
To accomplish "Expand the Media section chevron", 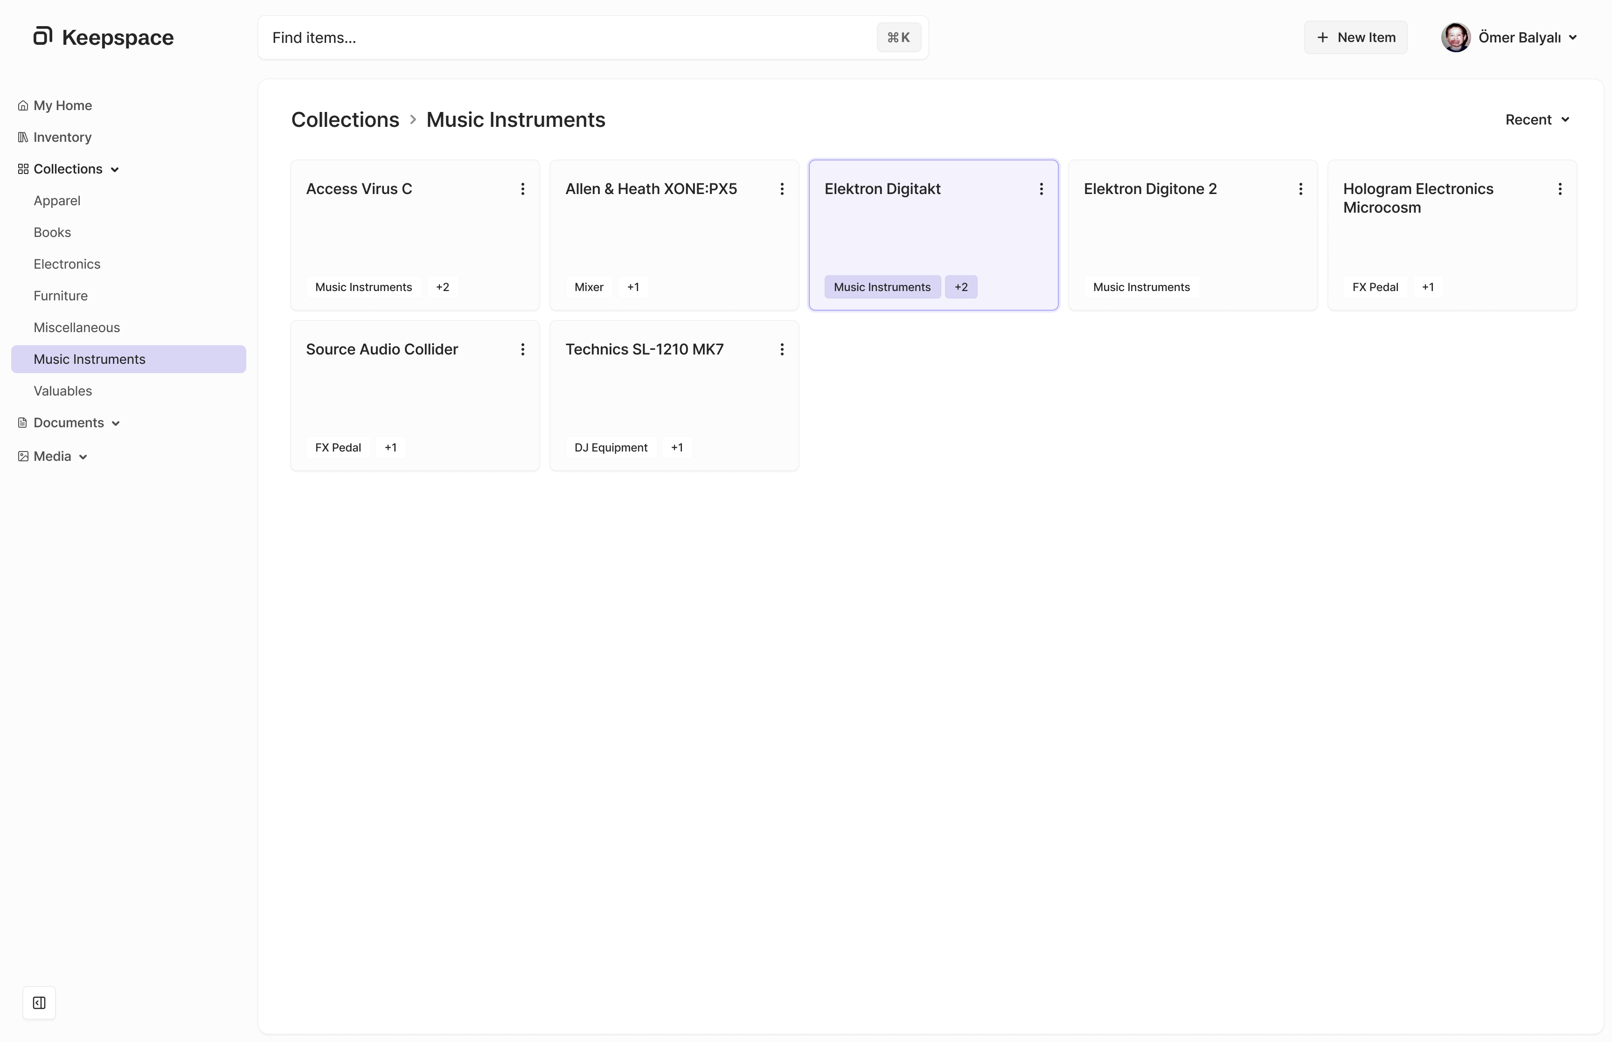I will [x=83, y=457].
